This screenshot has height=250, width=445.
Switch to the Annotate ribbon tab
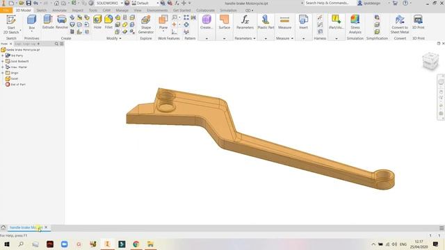pyautogui.click(x=59, y=10)
